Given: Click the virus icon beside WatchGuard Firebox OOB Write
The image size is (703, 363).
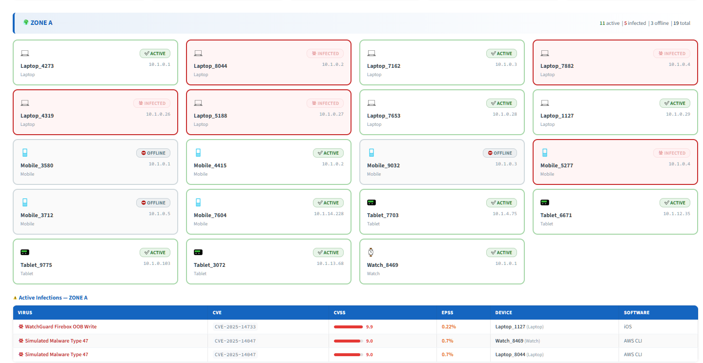Looking at the screenshot, I should click(21, 327).
